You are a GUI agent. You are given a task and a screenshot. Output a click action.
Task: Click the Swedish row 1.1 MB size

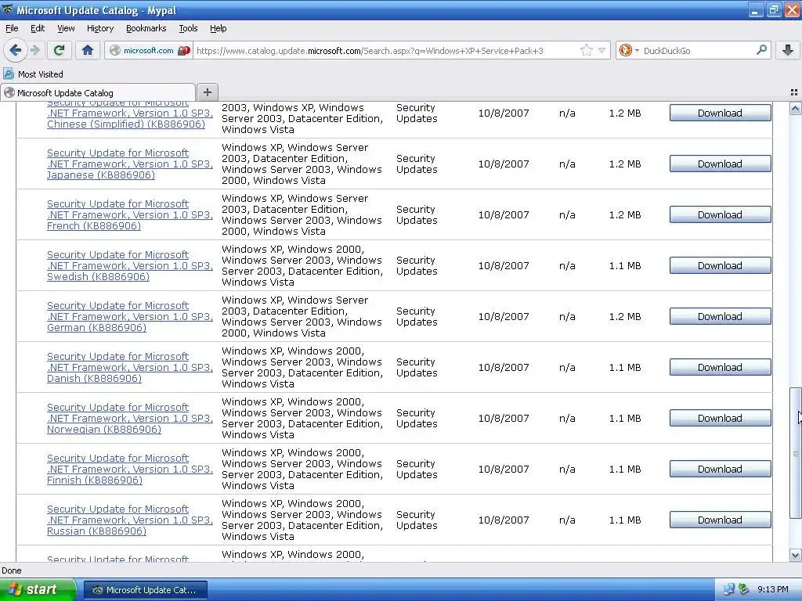624,266
